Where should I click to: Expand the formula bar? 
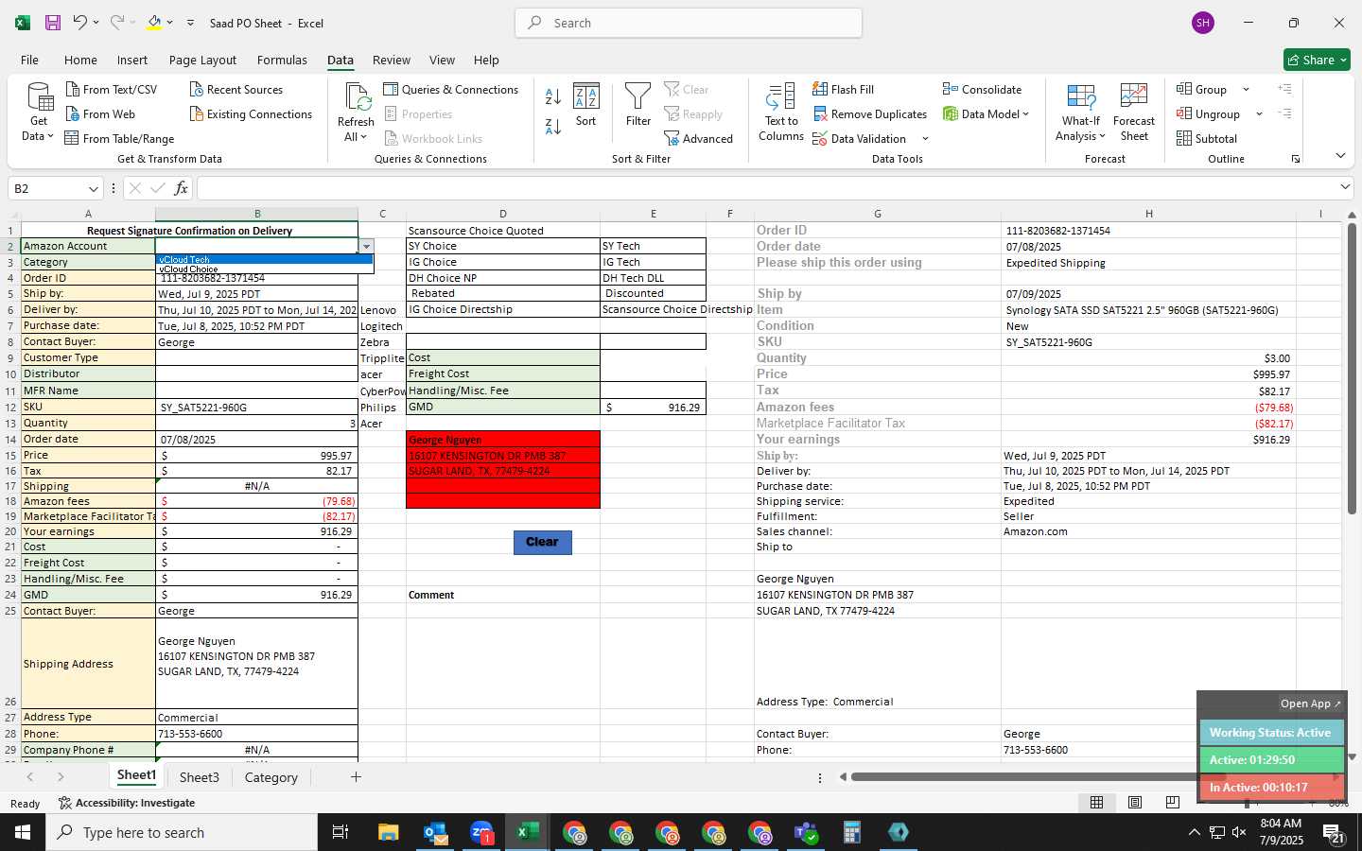[1345, 187]
